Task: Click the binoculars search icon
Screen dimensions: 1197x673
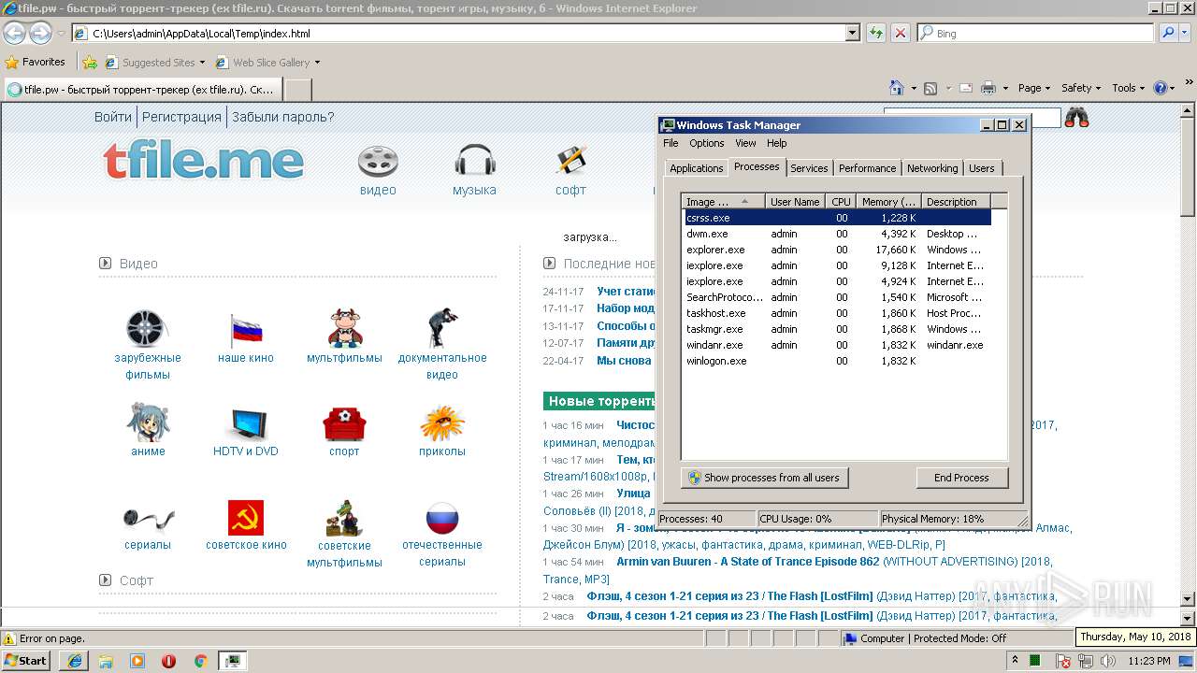Action: [x=1076, y=117]
